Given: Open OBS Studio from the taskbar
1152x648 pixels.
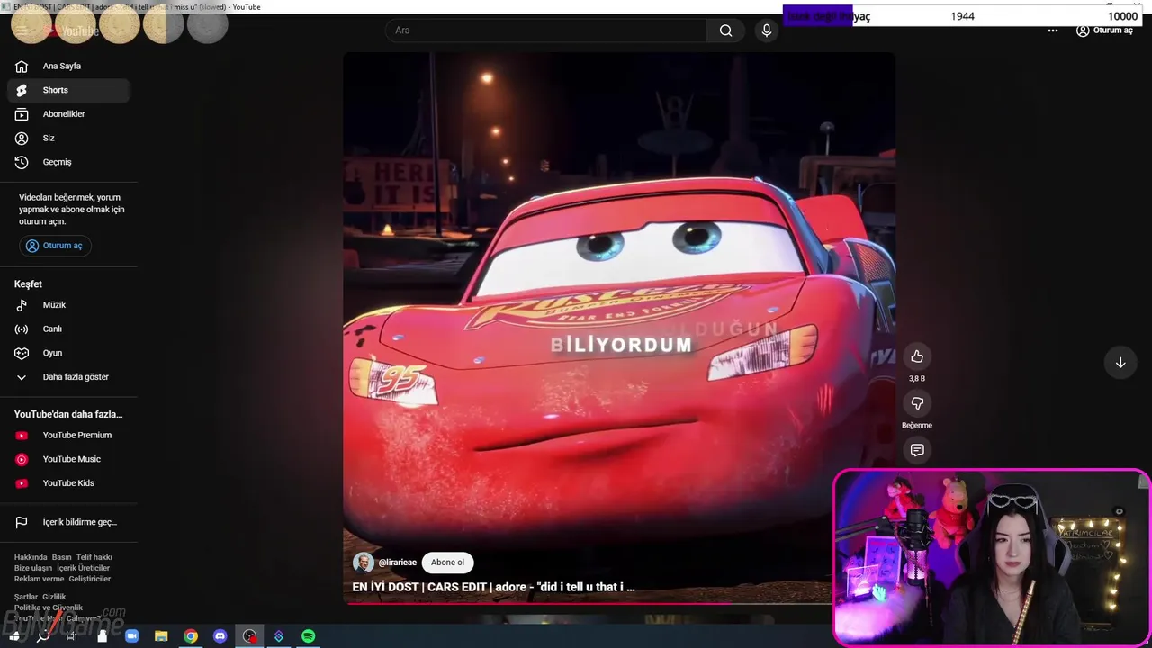Looking at the screenshot, I should point(249,636).
